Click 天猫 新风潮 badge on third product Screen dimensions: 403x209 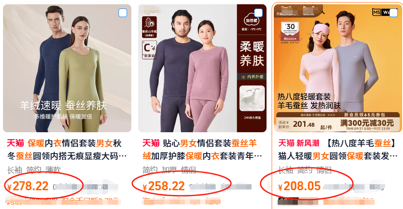(299, 143)
